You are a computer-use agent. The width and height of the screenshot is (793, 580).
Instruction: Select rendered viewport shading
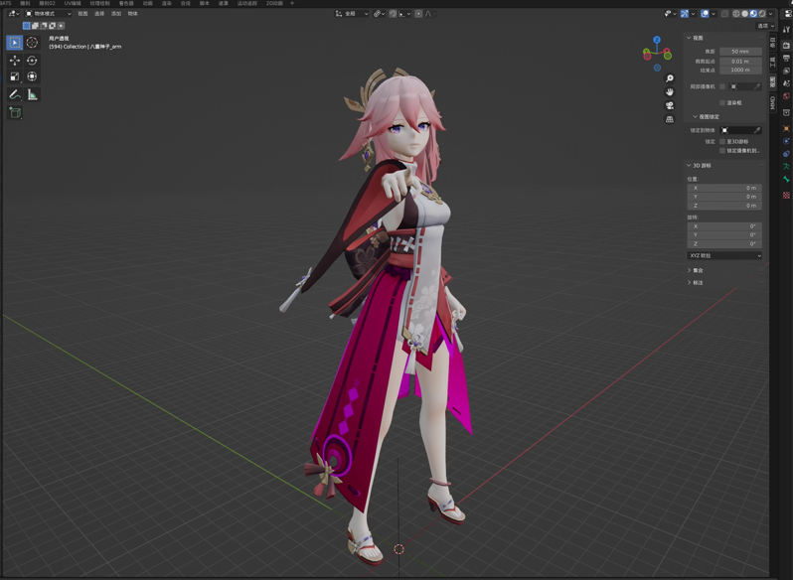[761, 14]
